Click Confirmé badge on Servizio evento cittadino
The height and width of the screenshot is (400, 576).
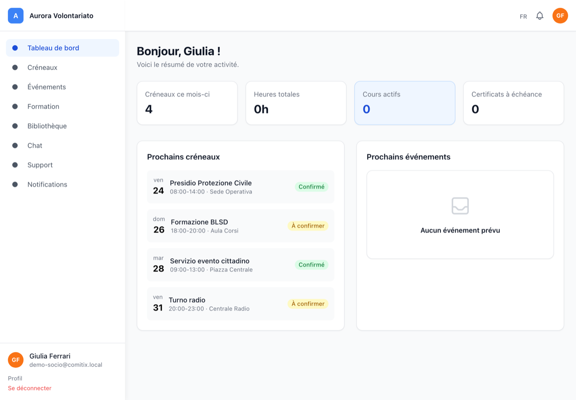point(311,265)
